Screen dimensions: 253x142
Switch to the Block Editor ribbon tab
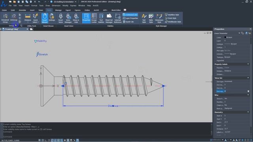(116, 10)
